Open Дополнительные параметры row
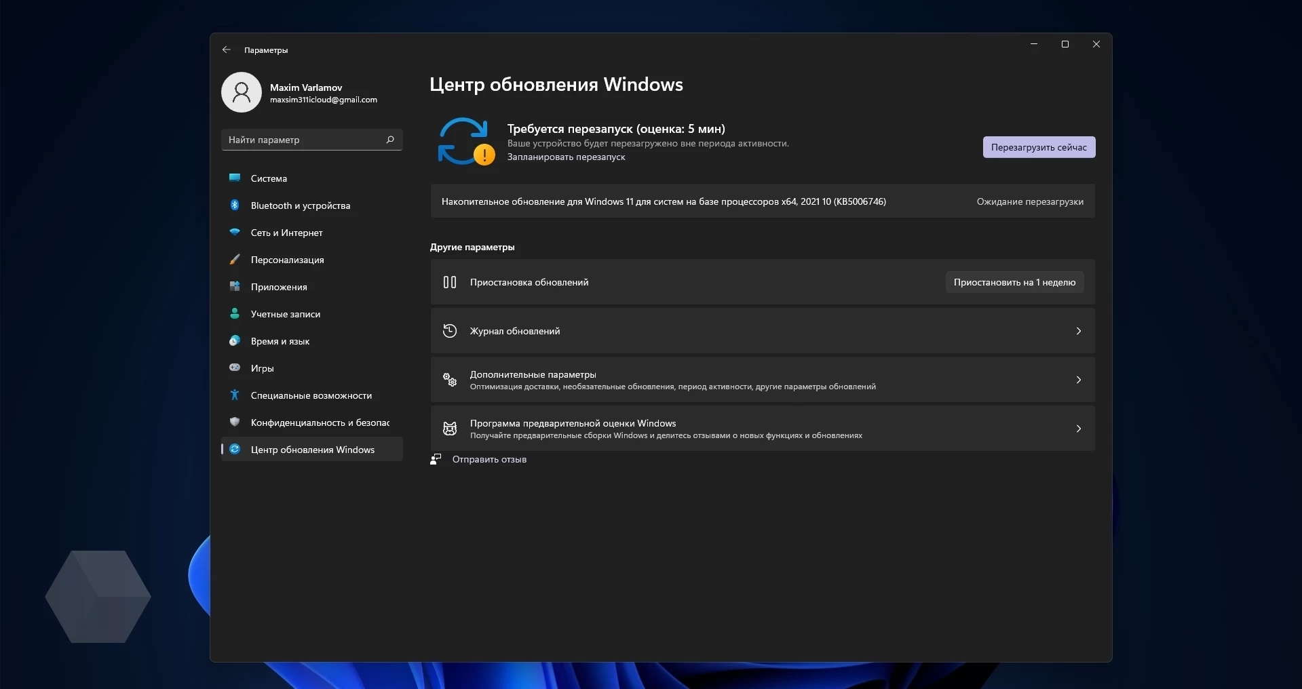Viewport: 1302px width, 689px height. tap(763, 380)
